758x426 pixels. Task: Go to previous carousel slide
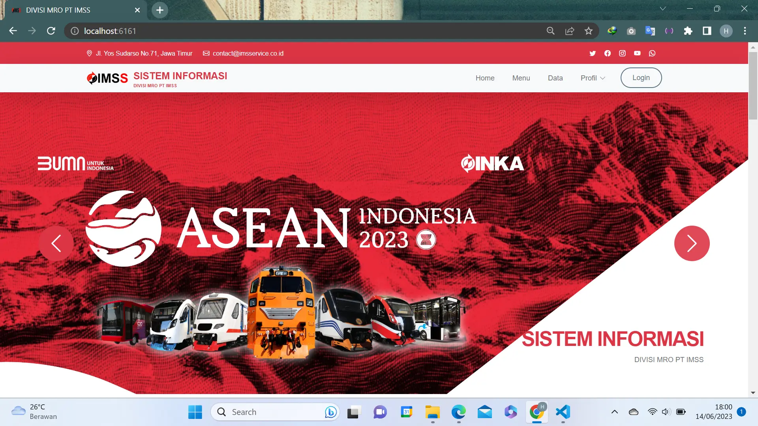coord(56,243)
